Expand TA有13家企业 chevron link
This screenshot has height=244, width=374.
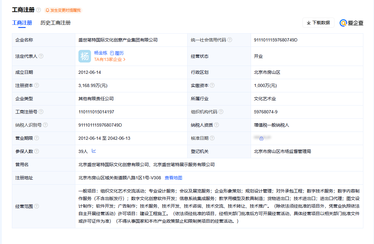(x=110, y=59)
